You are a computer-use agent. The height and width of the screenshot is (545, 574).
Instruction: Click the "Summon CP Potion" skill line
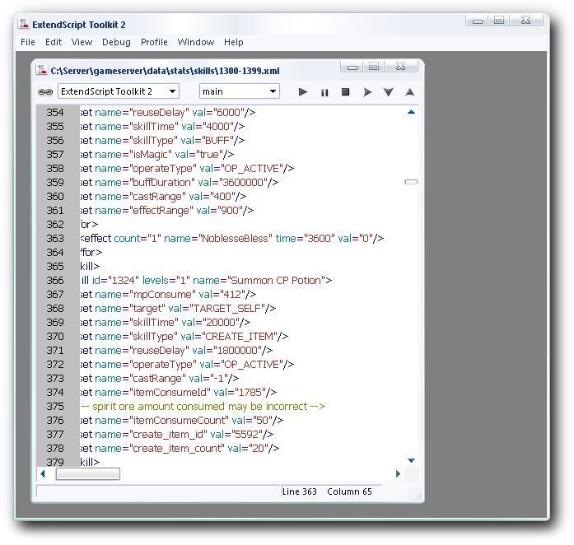(206, 281)
